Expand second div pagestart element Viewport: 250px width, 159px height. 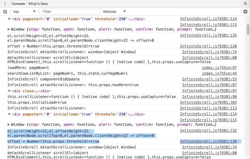(x=10, y=114)
